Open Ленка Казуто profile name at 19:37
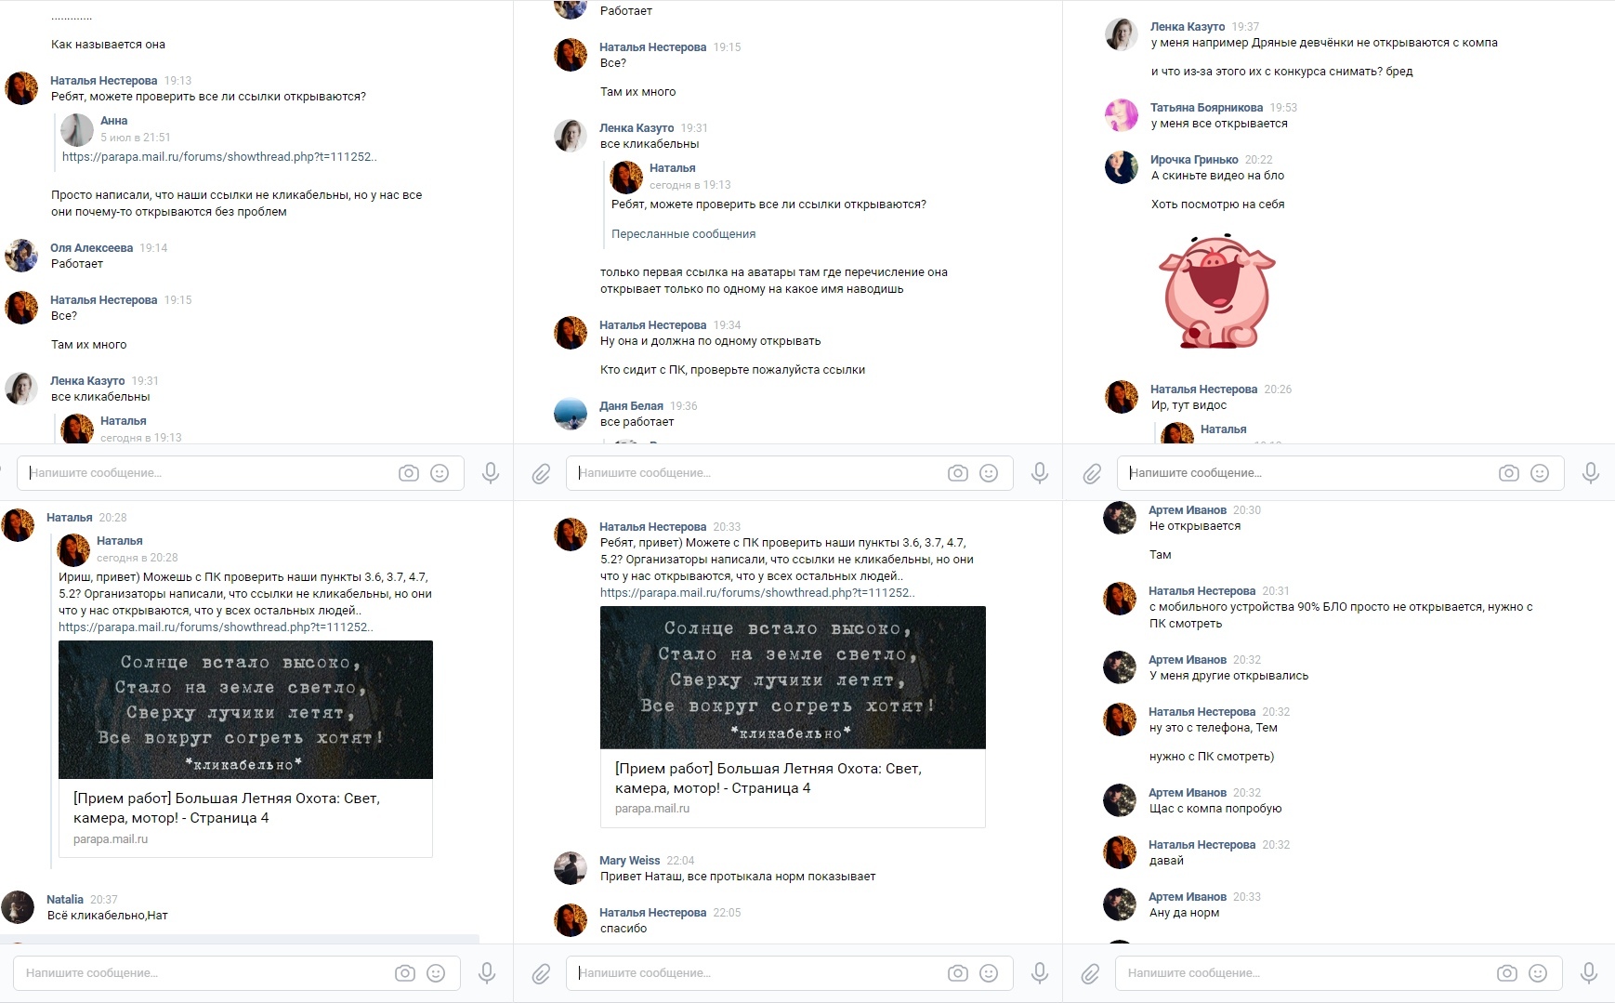 pyautogui.click(x=1188, y=27)
